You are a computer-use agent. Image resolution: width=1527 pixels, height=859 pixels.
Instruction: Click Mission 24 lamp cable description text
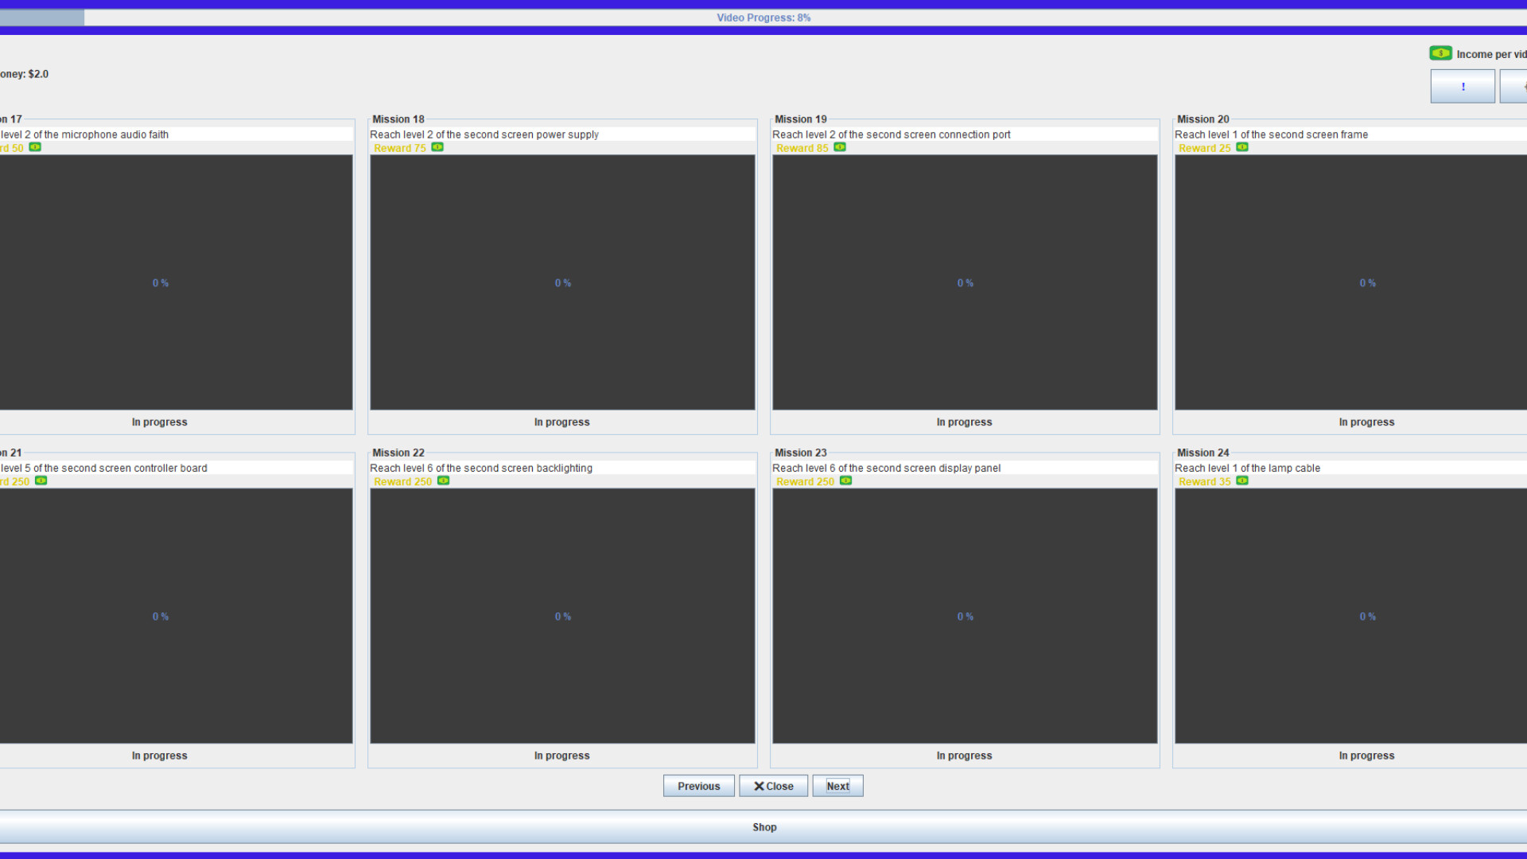[x=1247, y=468]
